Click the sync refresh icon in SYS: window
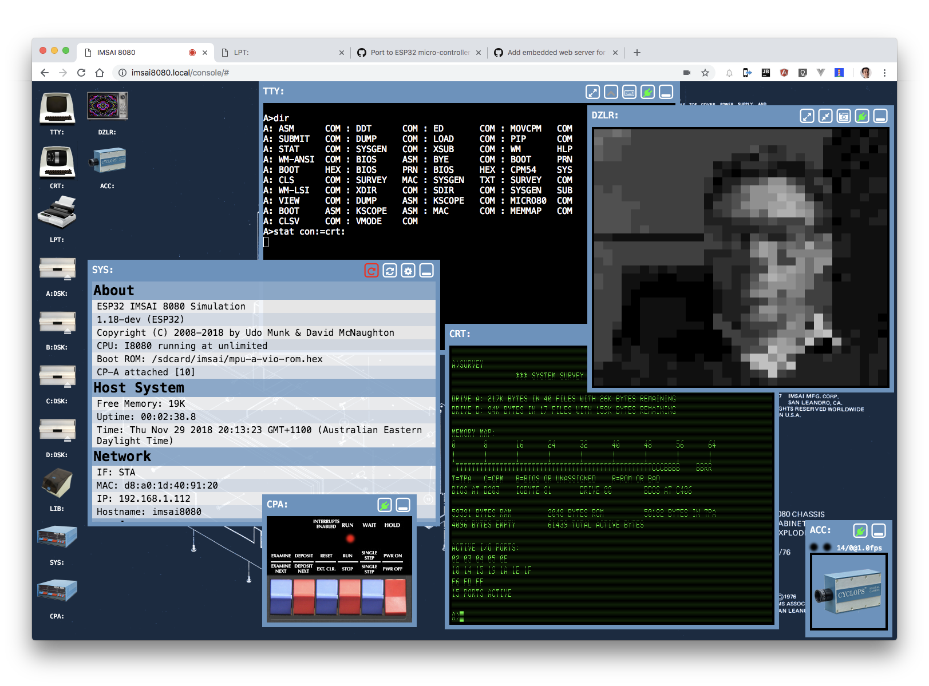Viewport: 929px width, 686px height. [x=390, y=271]
